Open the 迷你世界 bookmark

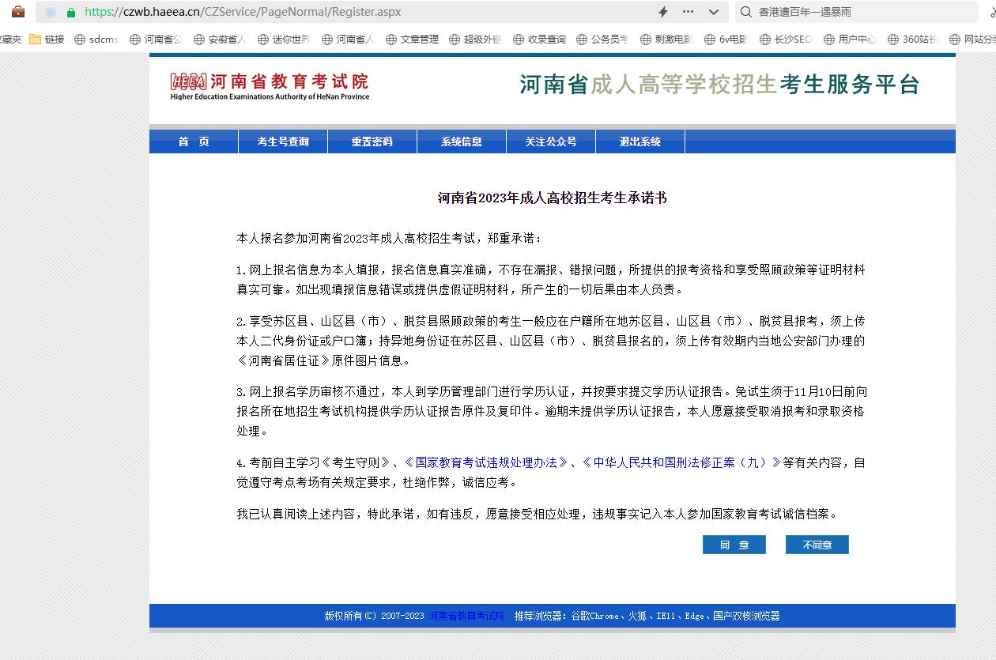[284, 39]
